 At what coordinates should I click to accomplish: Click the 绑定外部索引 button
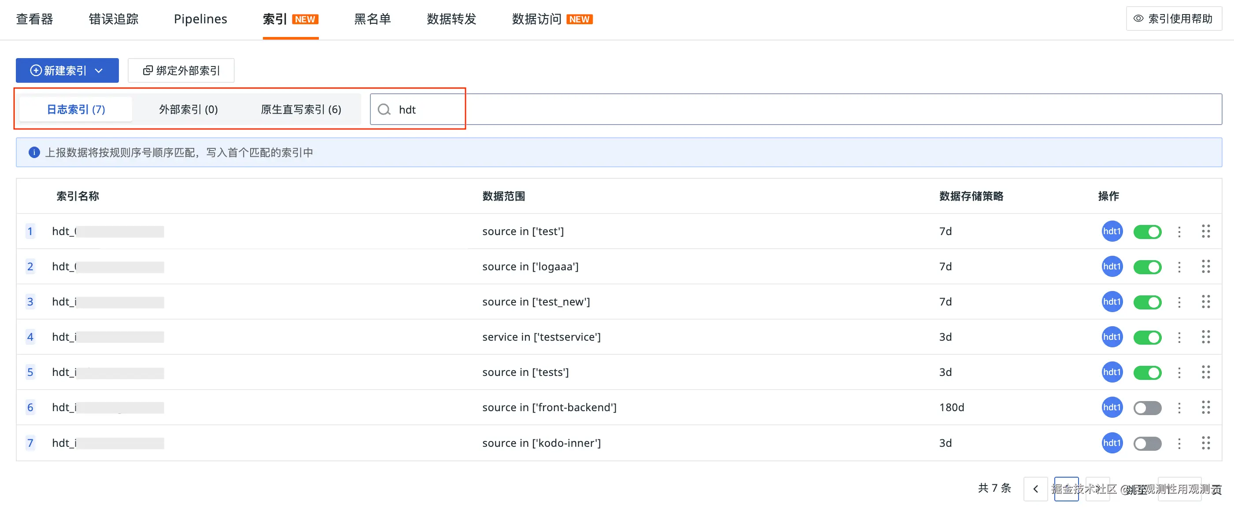(181, 71)
